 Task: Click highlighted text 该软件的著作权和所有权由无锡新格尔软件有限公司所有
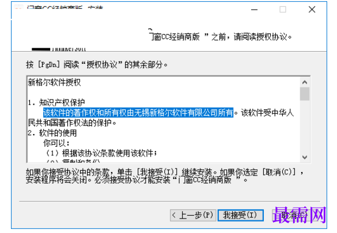[x=138, y=112]
